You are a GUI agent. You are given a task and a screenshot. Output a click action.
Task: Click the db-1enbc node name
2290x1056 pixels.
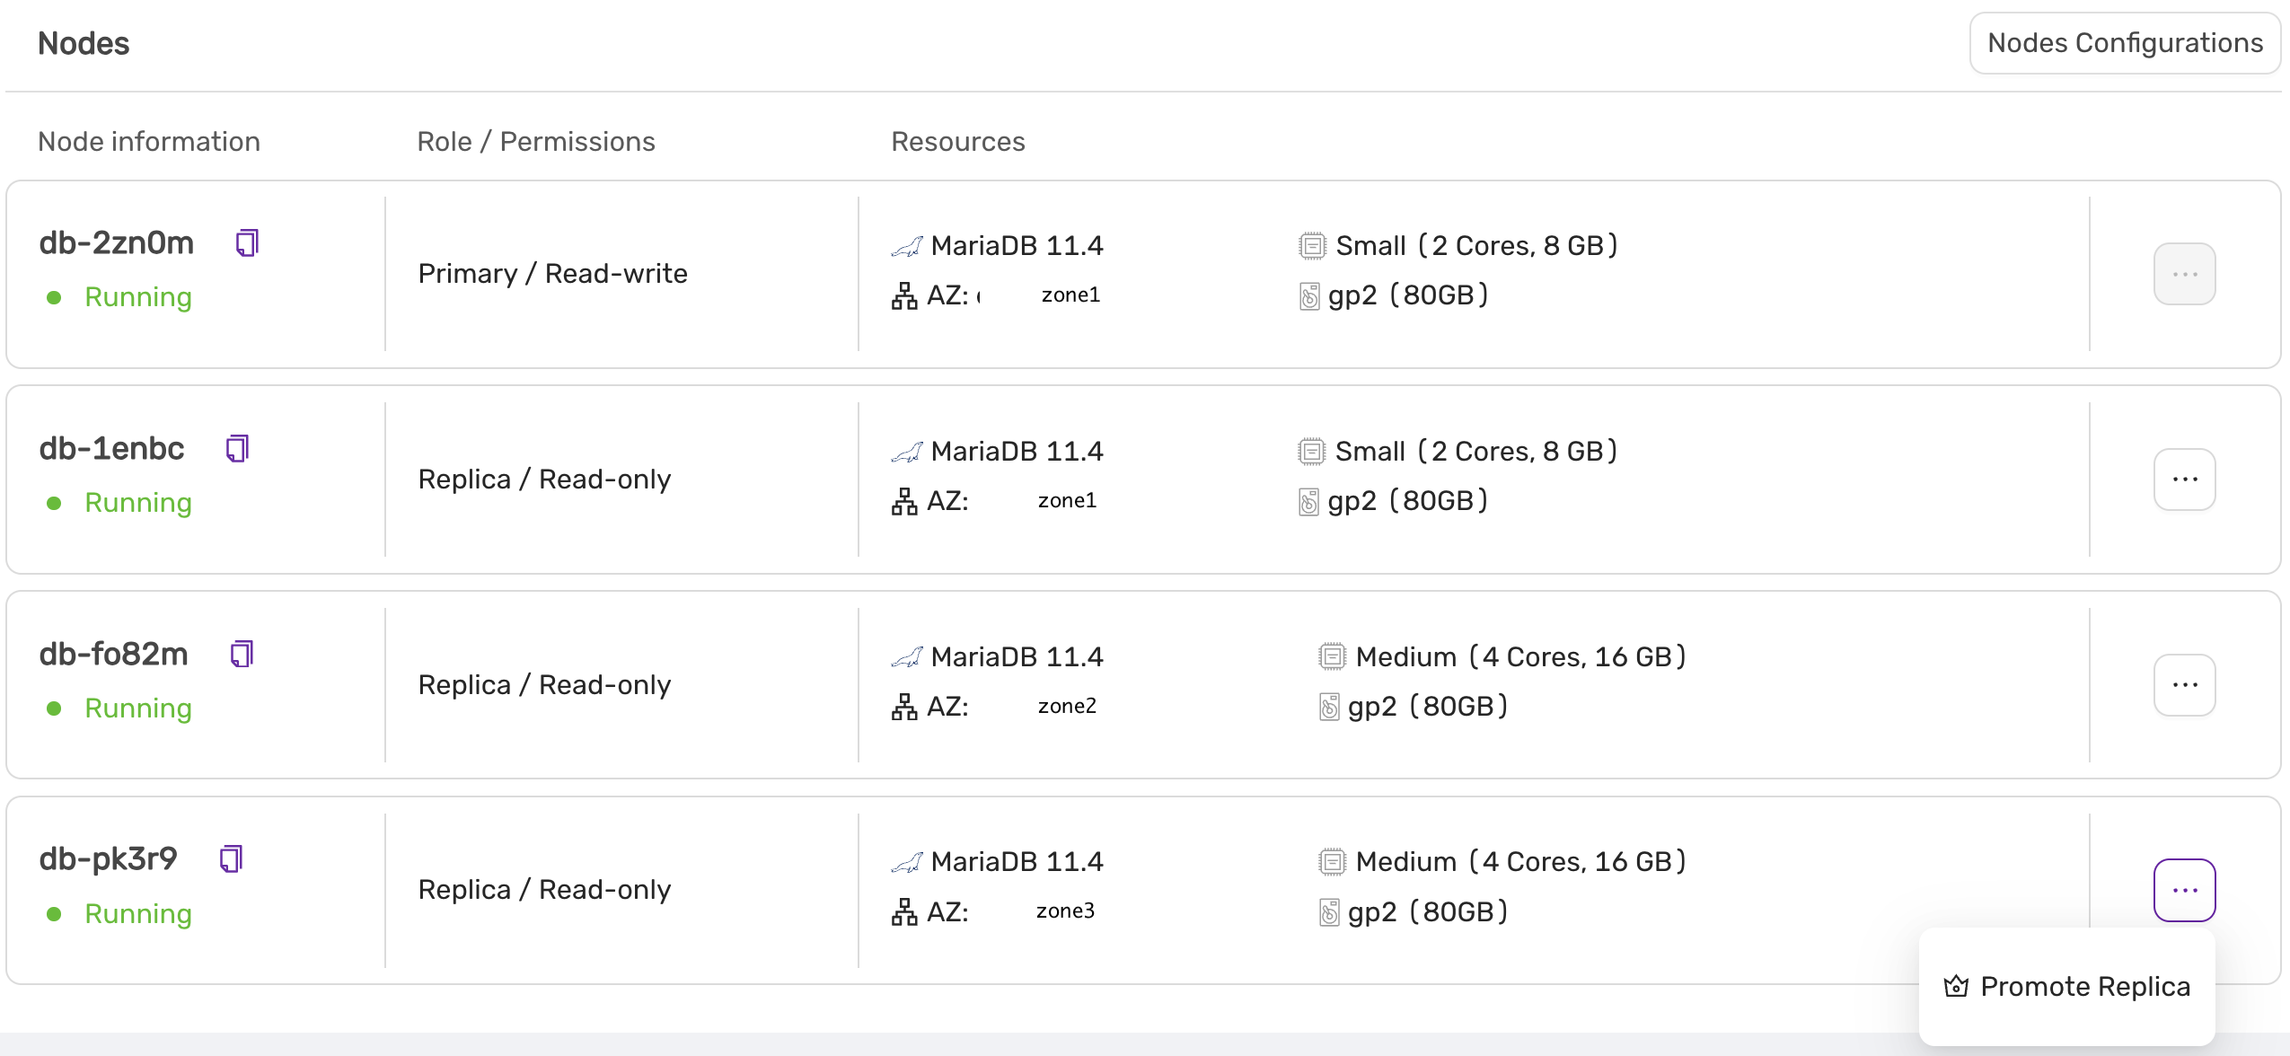112,449
